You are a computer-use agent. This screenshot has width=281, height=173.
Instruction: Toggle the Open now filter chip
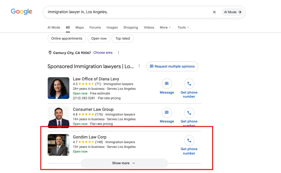coord(99,38)
